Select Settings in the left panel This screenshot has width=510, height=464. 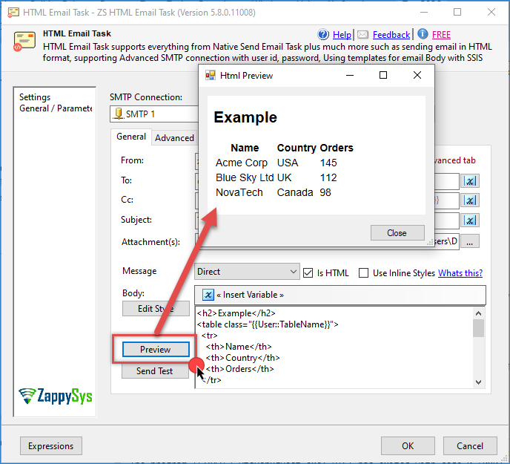[35, 97]
